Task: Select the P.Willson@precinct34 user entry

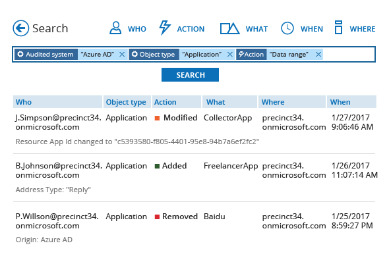Action: [57, 221]
